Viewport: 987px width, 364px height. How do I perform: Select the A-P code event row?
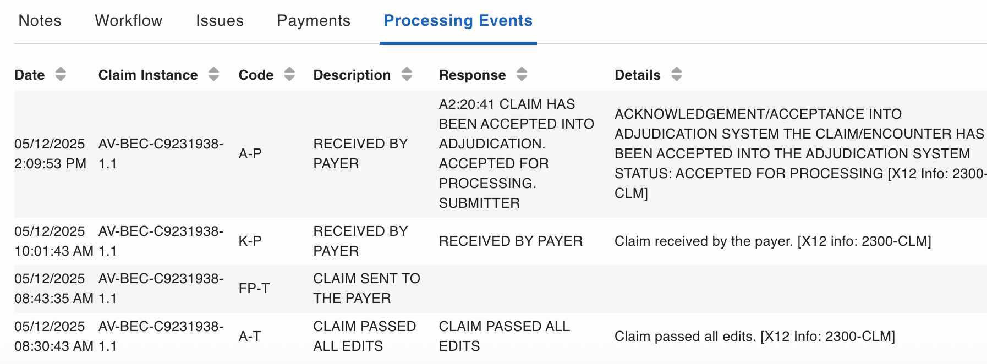click(501, 154)
